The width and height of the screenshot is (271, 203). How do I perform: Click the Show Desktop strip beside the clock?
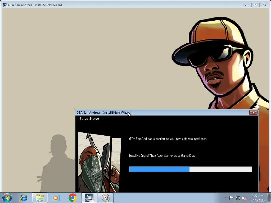pyautogui.click(x=269, y=198)
